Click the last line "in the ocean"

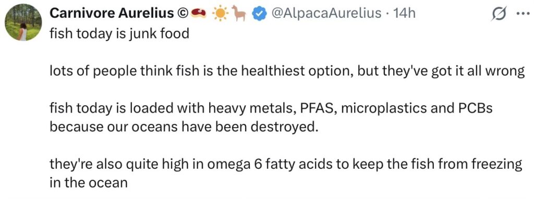point(89,183)
